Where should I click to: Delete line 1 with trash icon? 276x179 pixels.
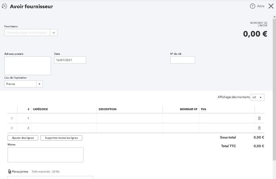[x=259, y=118]
